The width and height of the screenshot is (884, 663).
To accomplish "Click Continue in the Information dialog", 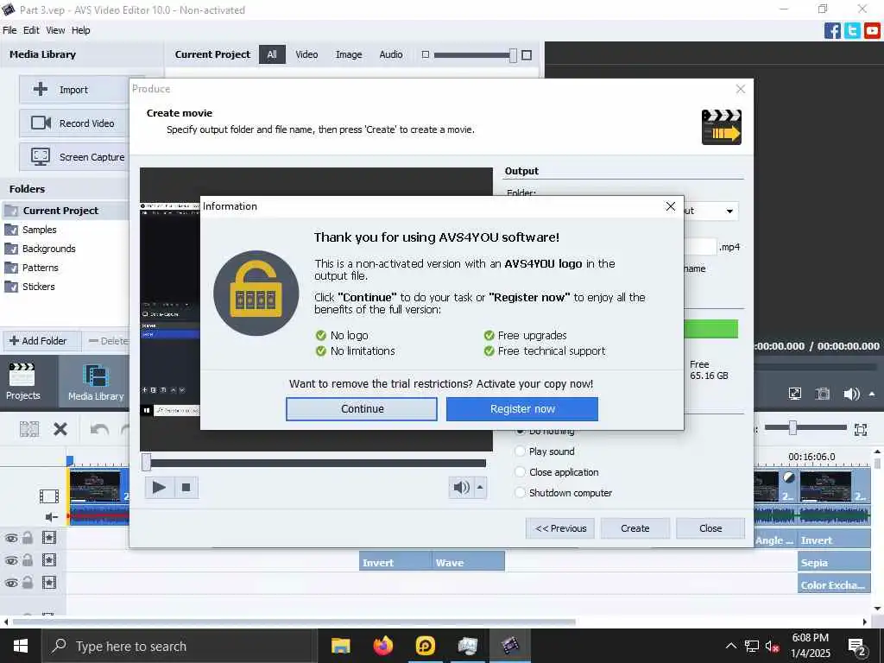I will 362,408.
